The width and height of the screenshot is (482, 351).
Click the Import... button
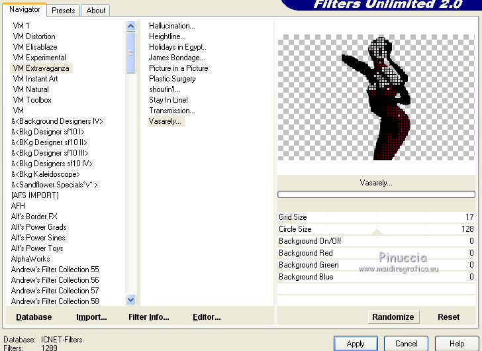pyautogui.click(x=91, y=317)
